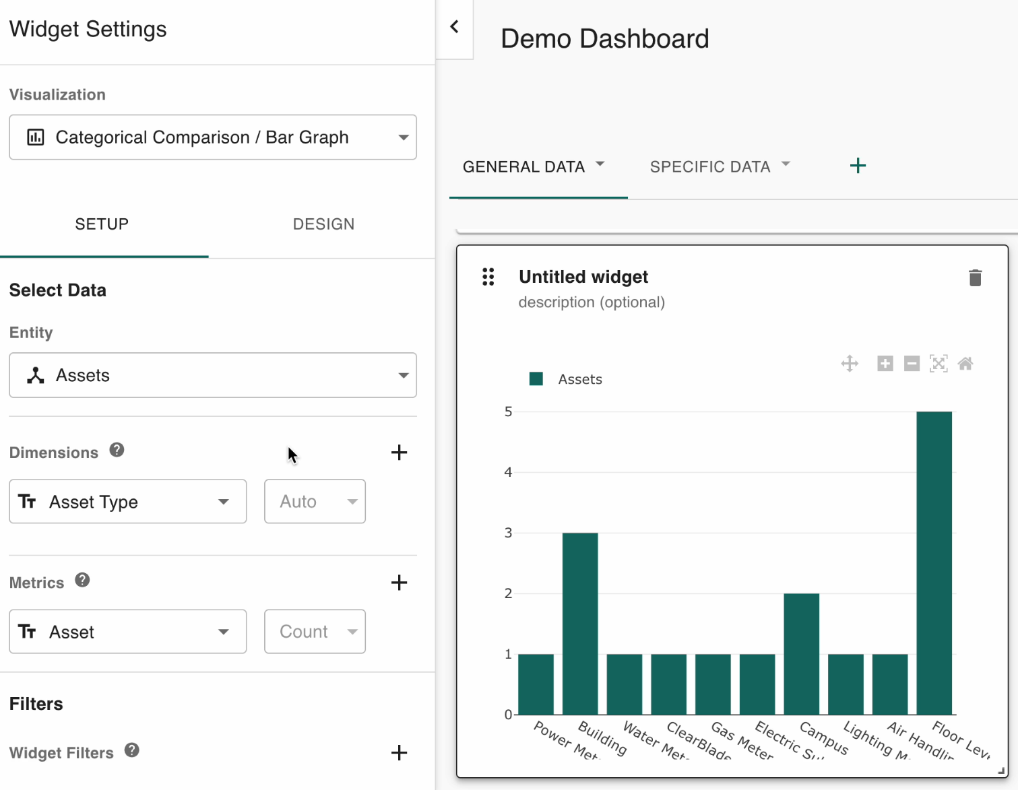Click the green Assets legend color swatch
The height and width of the screenshot is (790, 1018).
[x=536, y=378]
